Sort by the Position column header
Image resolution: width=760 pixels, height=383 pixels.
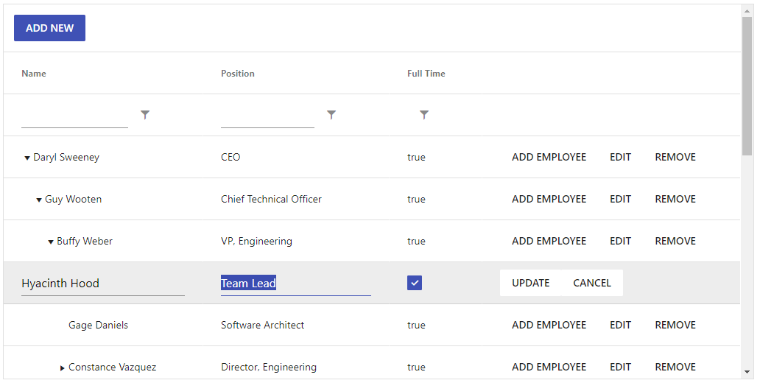pyautogui.click(x=237, y=73)
